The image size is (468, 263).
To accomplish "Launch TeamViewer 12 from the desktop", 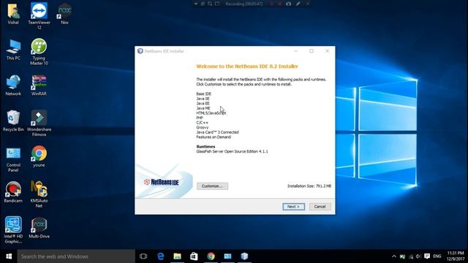I will pos(39,16).
